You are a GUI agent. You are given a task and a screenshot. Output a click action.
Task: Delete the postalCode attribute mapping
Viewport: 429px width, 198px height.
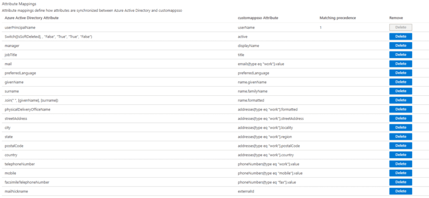pos(401,146)
